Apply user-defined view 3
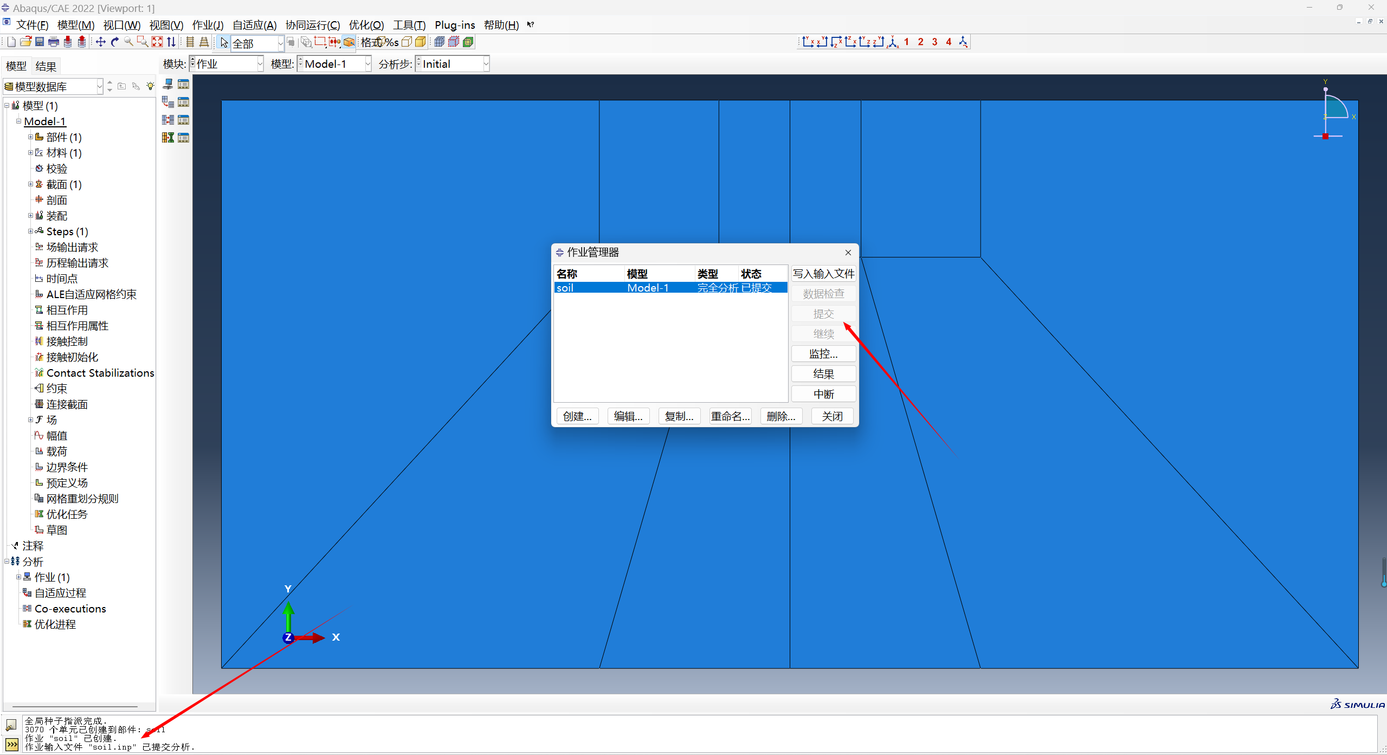 coord(934,42)
